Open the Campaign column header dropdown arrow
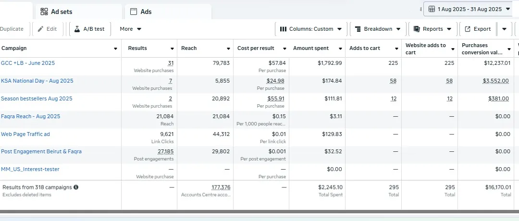The width and height of the screenshot is (519, 221). (115, 49)
